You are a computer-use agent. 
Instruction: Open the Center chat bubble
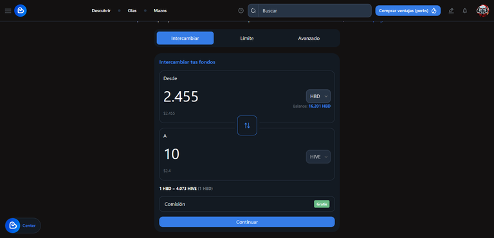[23, 225]
